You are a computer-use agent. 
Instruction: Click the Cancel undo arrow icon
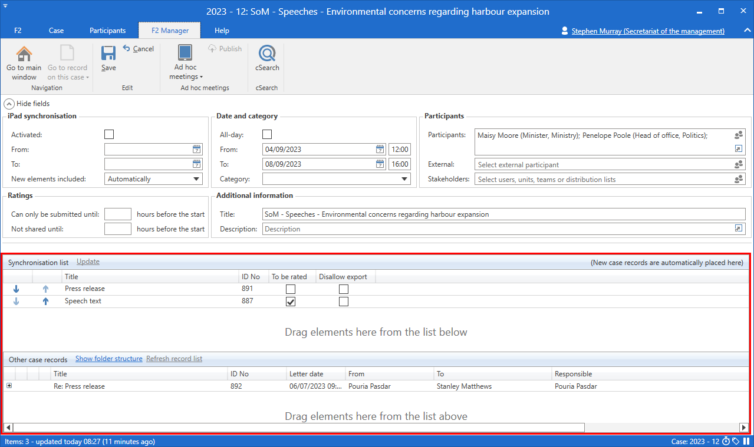point(127,48)
